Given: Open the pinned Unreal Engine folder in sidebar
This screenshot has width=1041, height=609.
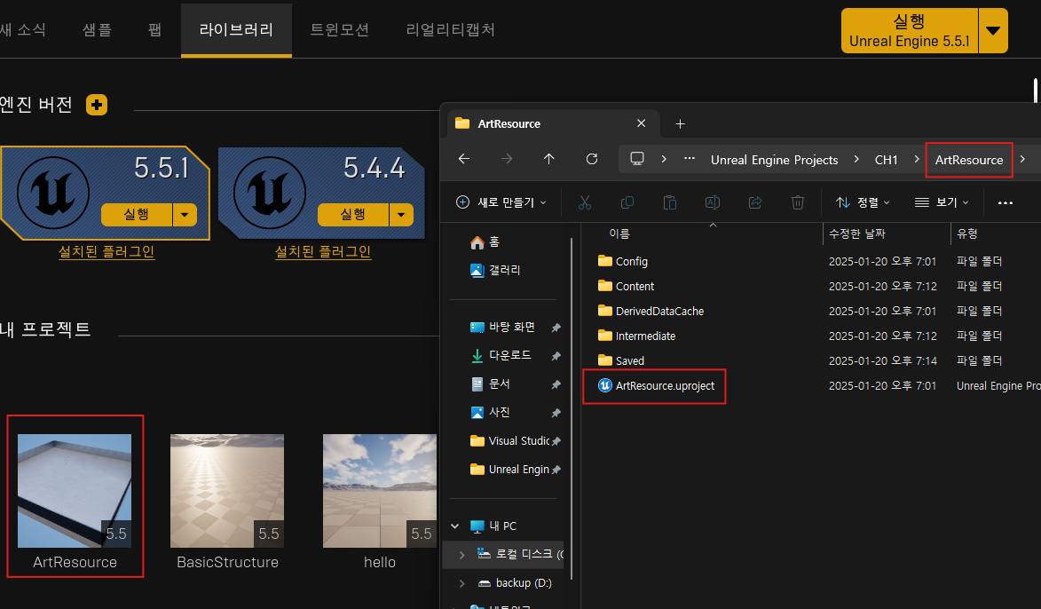Looking at the screenshot, I should [509, 470].
